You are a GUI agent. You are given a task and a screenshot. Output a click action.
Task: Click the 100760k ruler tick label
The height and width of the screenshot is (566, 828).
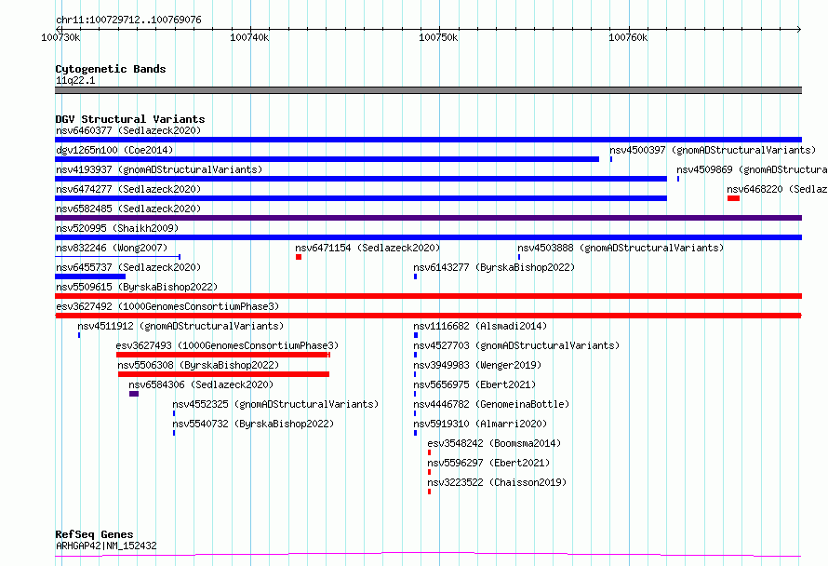click(628, 37)
